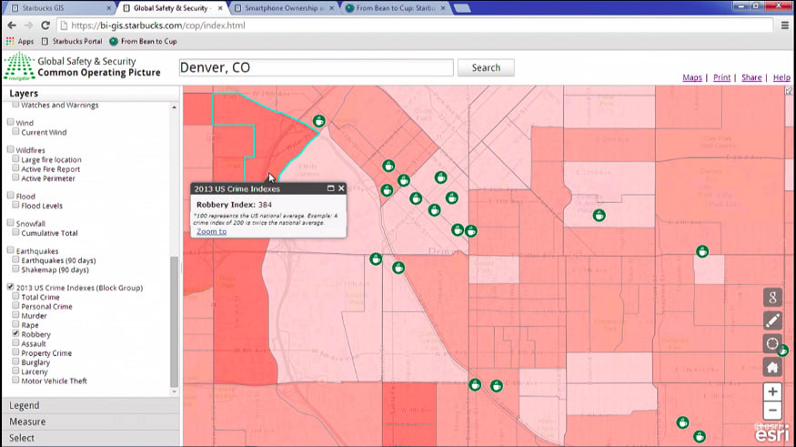Enable the Active Fire Report layer
Screen dimensions: 796x447
[15, 168]
